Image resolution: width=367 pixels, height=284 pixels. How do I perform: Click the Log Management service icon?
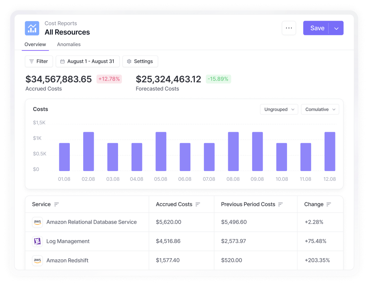(x=37, y=241)
